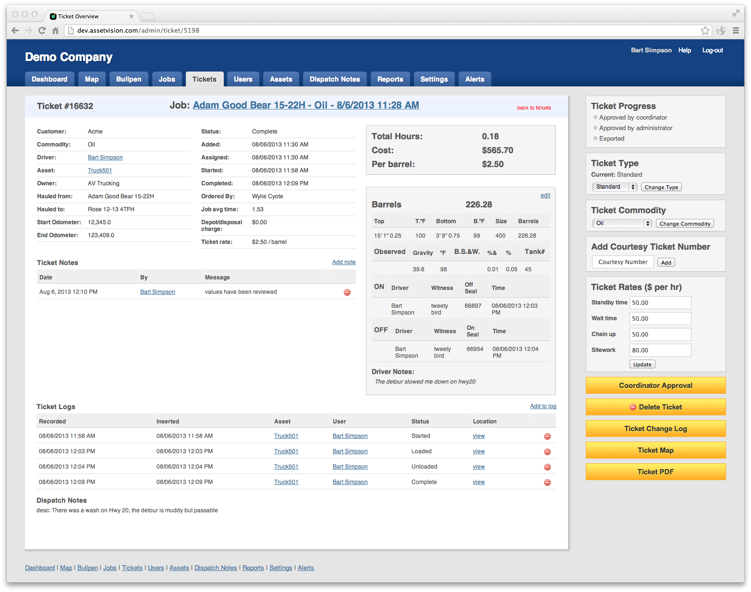
Task: View location of the Complete log
Action: click(479, 482)
